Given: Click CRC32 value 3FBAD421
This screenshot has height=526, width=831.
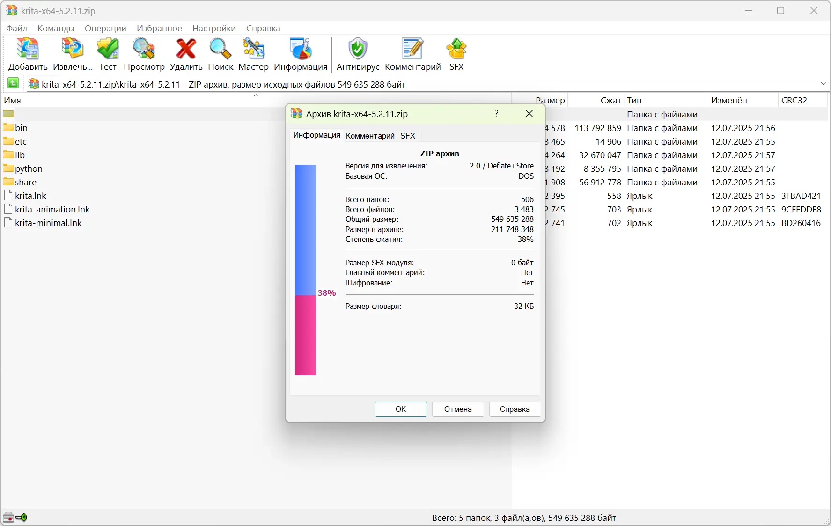Looking at the screenshot, I should pos(801,196).
